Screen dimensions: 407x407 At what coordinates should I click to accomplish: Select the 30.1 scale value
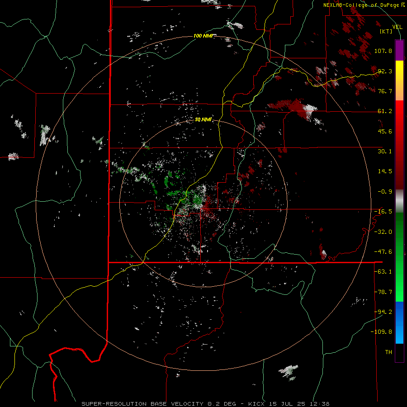[x=385, y=151]
